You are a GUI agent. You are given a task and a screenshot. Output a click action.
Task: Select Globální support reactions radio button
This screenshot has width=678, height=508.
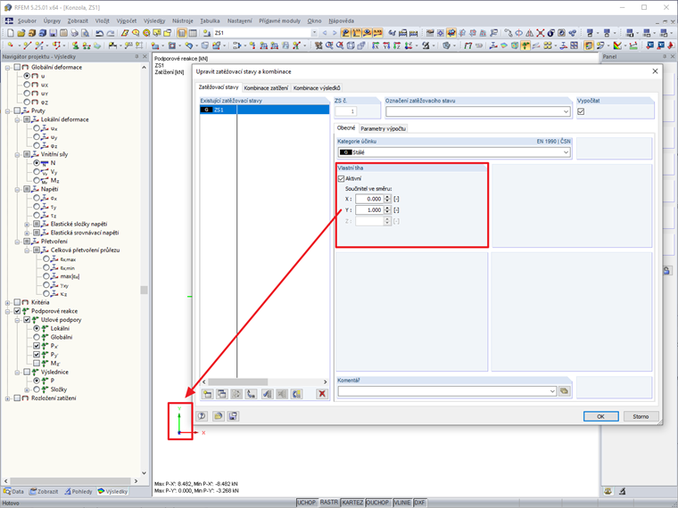click(37, 337)
